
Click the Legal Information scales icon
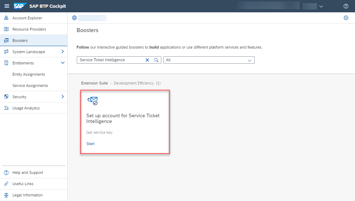point(6,195)
